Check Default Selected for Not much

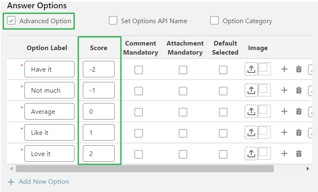coord(223,91)
